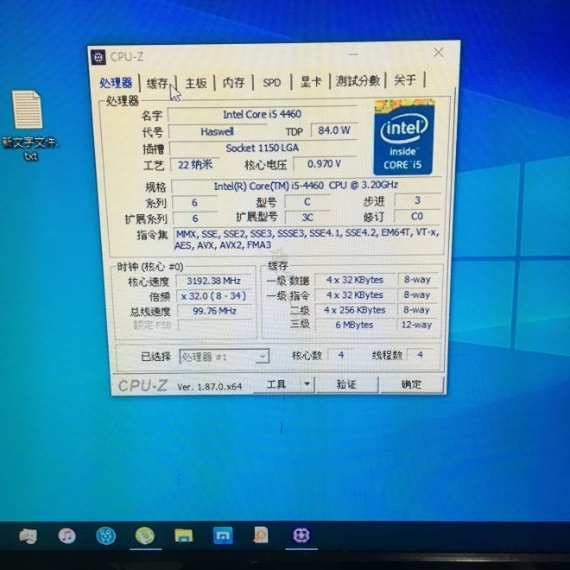Click the instruction set list MMX, SSE
Image resolution: width=570 pixels, height=570 pixels.
308,239
